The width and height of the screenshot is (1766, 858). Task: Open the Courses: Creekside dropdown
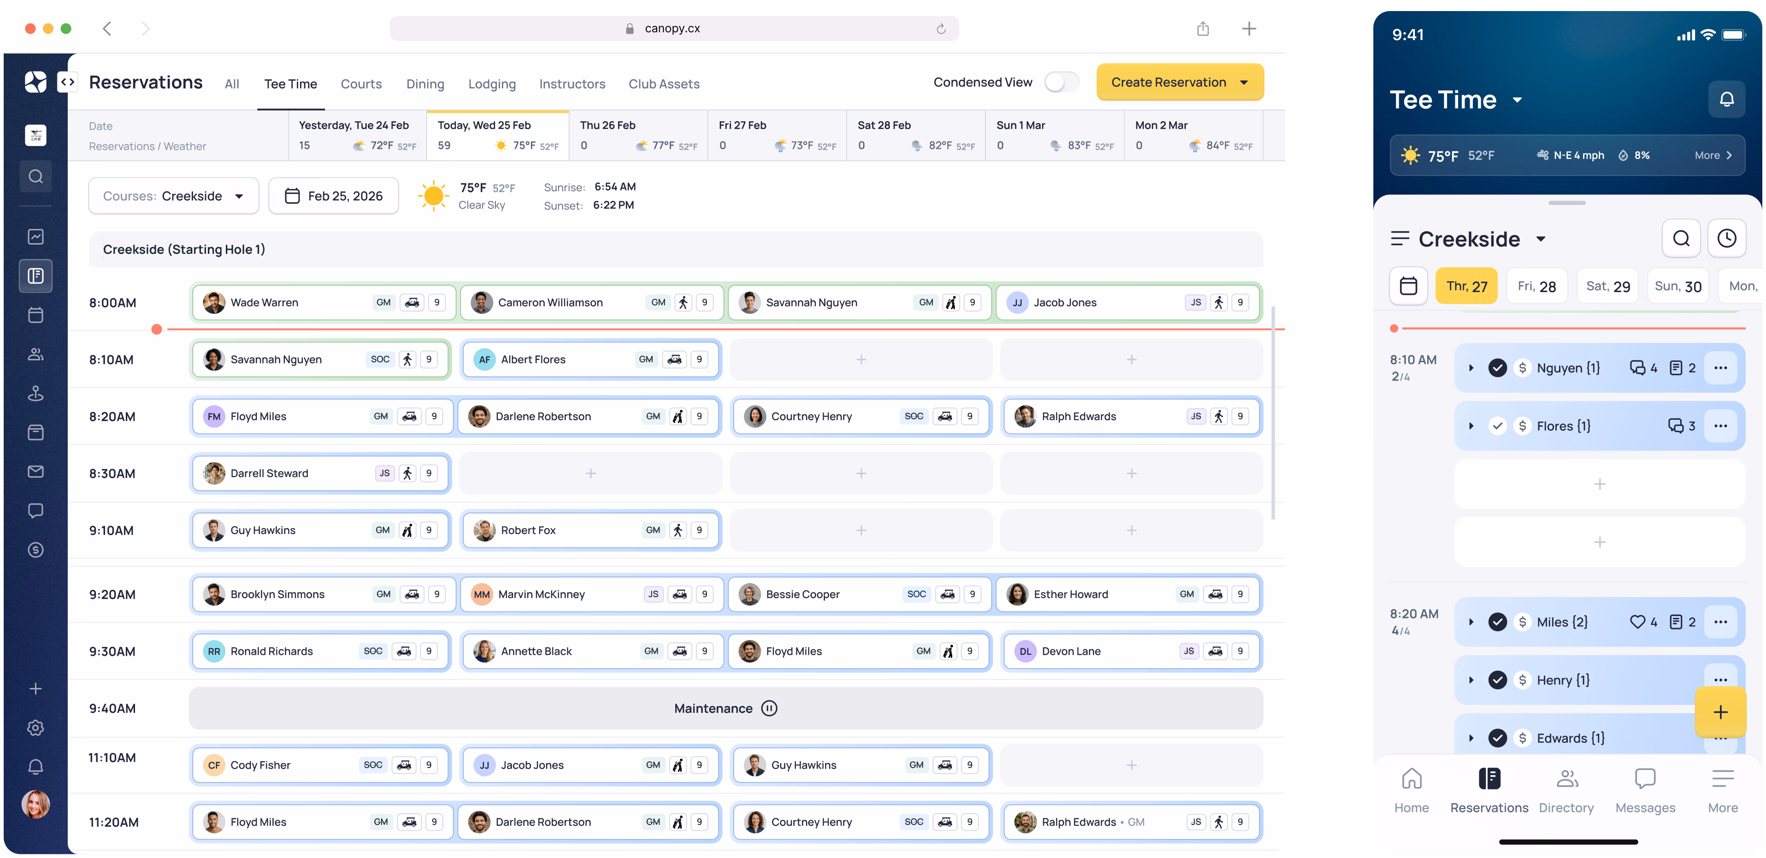(x=173, y=196)
